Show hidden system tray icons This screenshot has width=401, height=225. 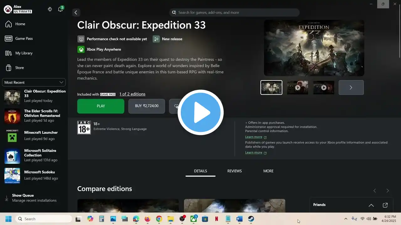click(346, 219)
